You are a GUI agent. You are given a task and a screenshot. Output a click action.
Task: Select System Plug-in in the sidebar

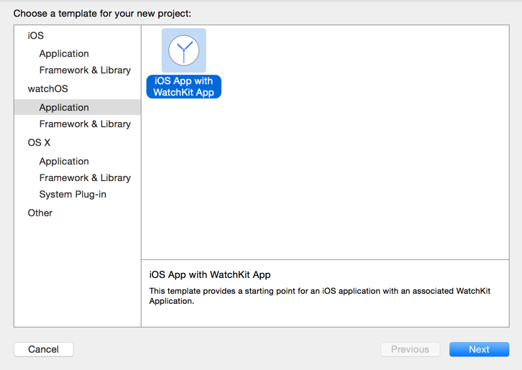(73, 195)
